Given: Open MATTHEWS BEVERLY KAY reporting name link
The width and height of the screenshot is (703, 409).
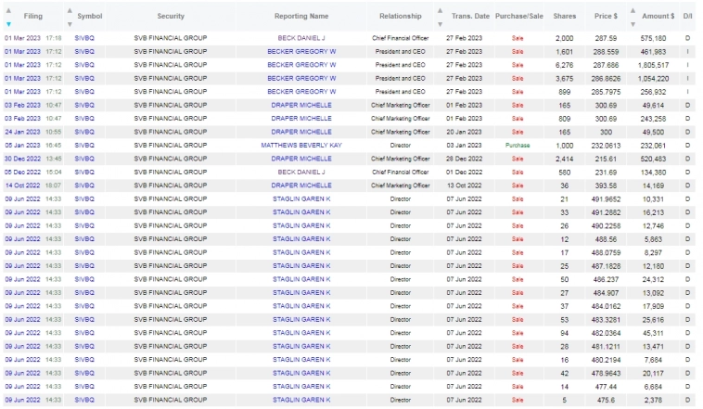Looking at the screenshot, I should (x=300, y=146).
